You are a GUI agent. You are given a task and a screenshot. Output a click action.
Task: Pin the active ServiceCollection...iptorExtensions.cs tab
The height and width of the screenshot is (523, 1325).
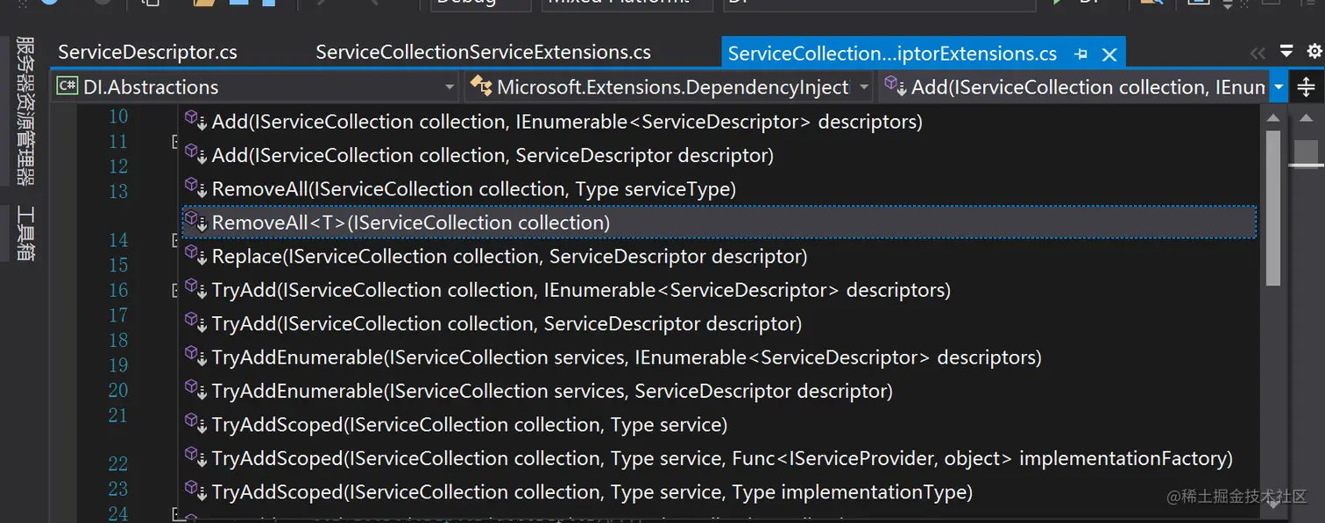coord(1081,53)
